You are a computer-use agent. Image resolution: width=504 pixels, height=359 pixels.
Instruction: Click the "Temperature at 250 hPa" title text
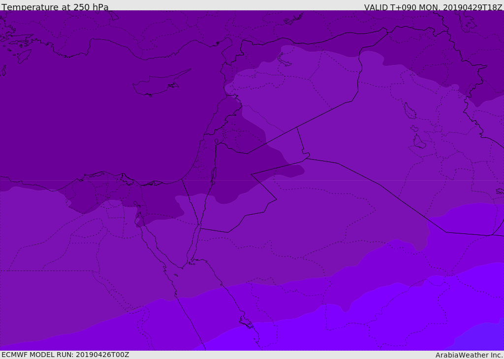[x=55, y=7]
